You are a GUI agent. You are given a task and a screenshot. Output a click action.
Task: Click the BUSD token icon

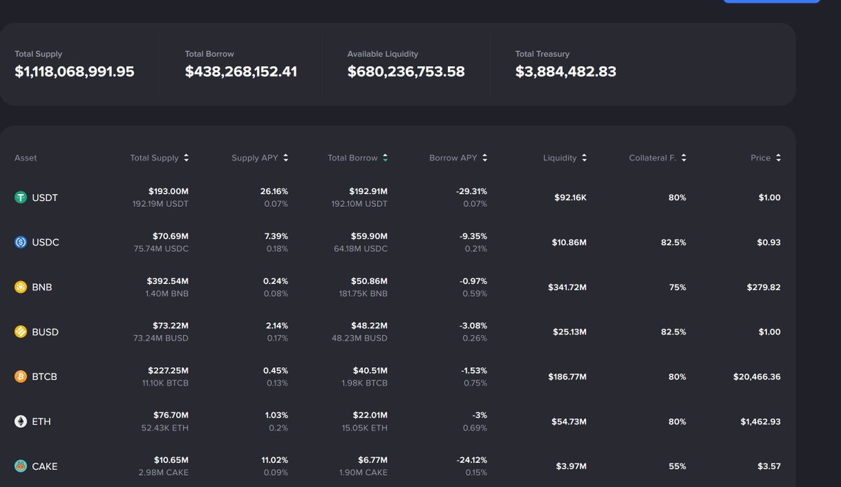(x=21, y=332)
